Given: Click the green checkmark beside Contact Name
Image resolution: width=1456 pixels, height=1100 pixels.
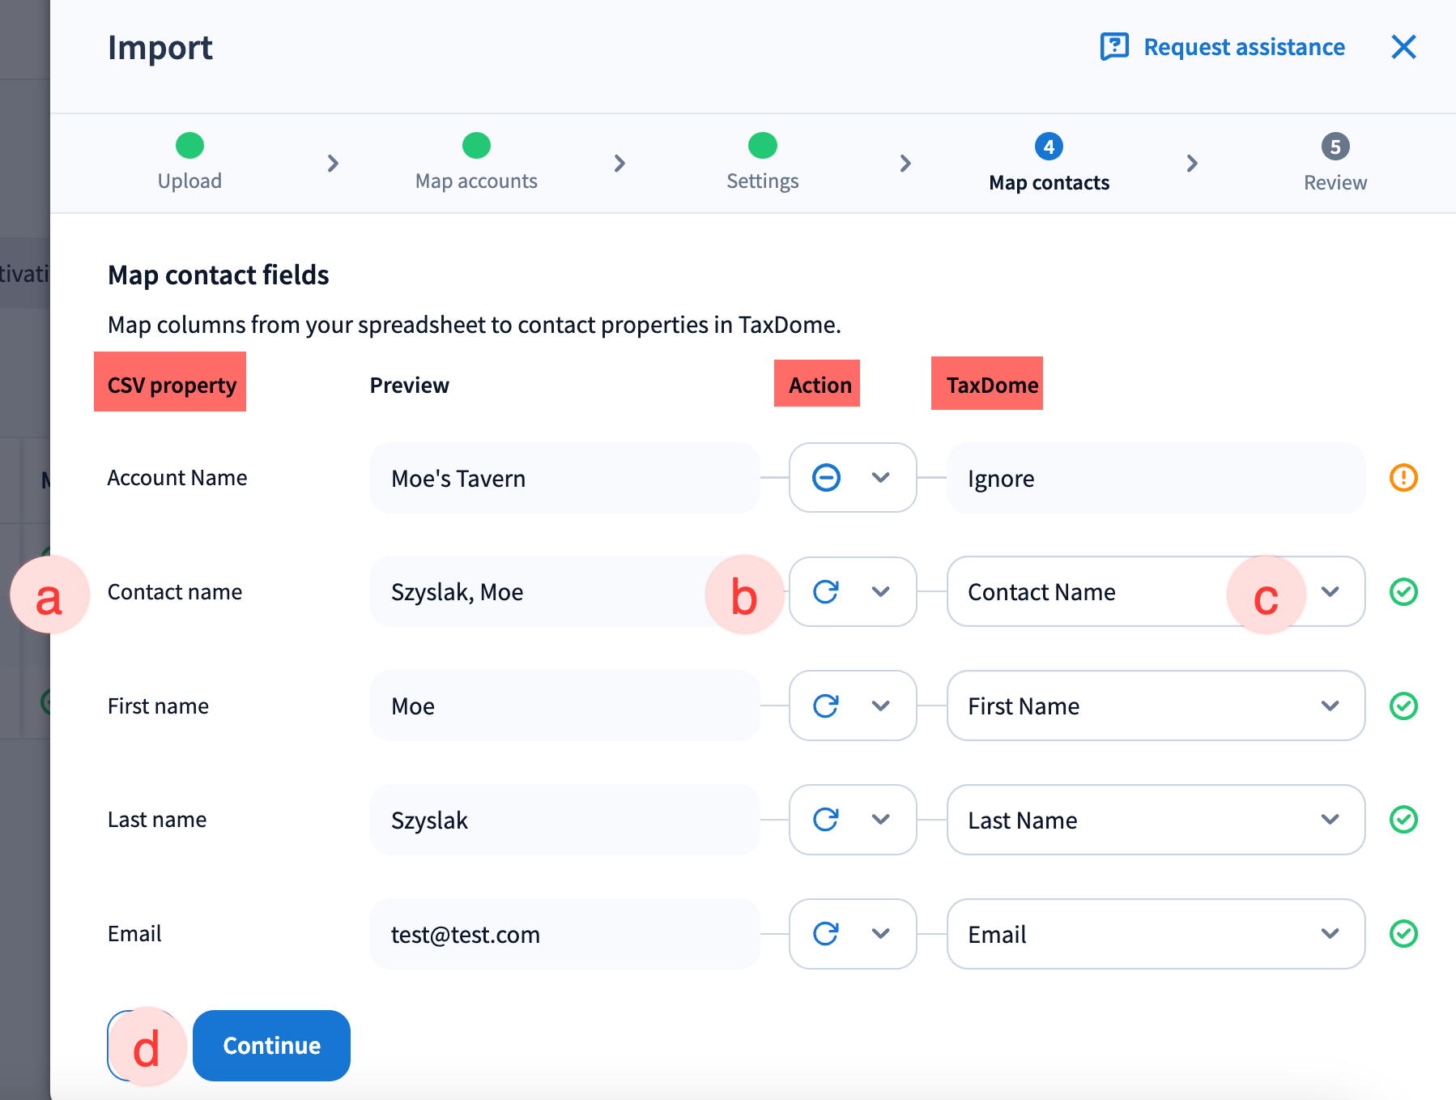Looking at the screenshot, I should pyautogui.click(x=1403, y=592).
